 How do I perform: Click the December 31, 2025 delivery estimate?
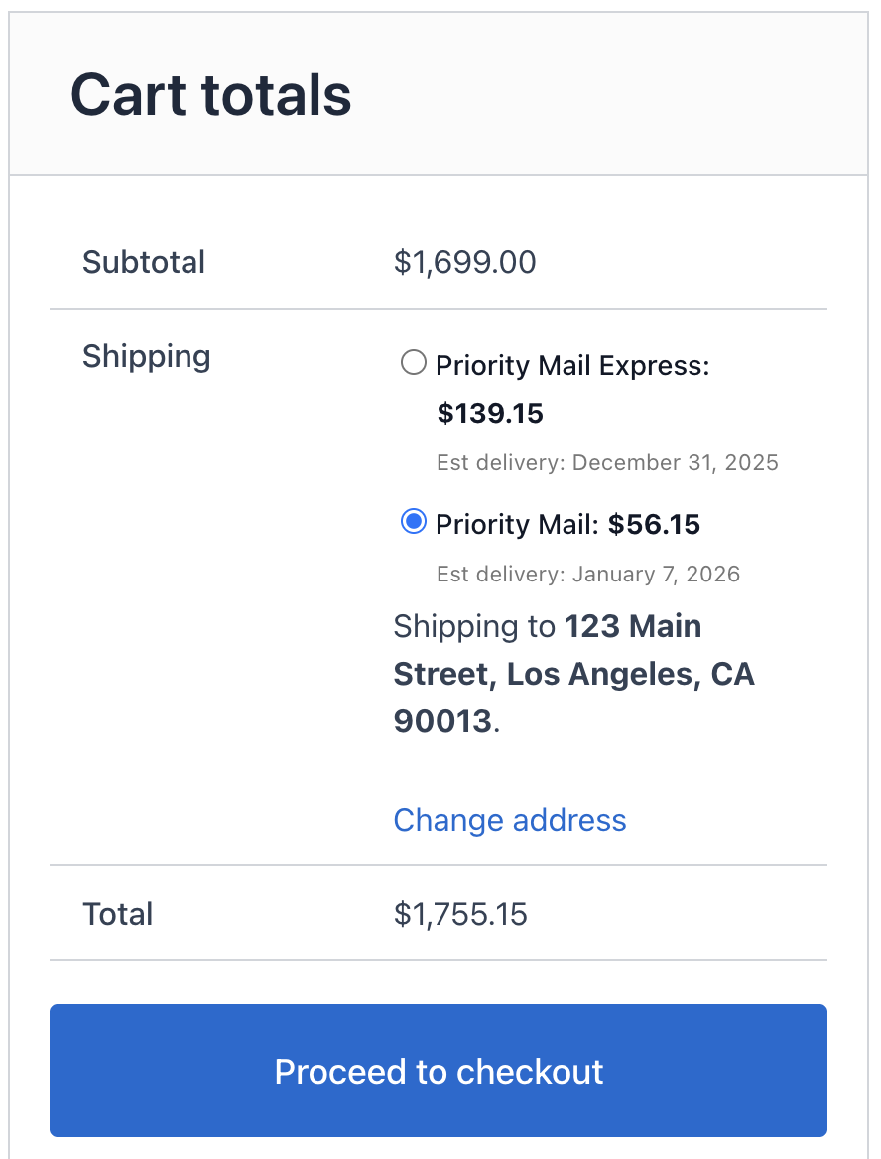[x=607, y=462]
